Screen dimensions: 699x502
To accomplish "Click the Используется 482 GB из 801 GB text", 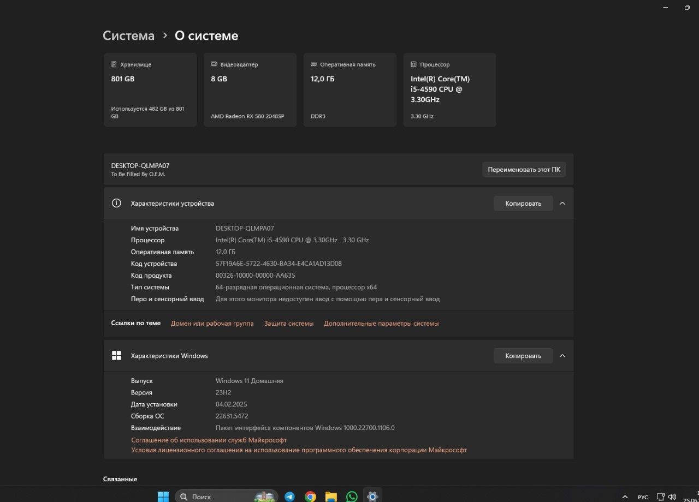I will tap(148, 112).
